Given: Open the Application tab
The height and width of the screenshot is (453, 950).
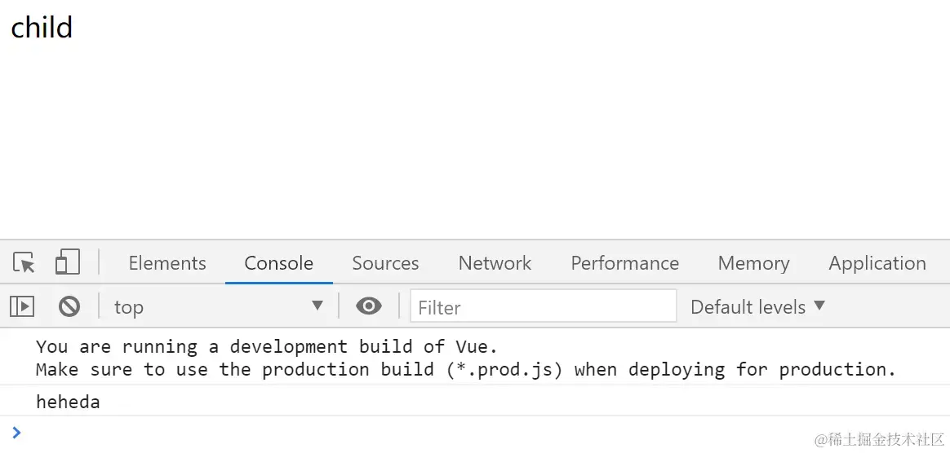Looking at the screenshot, I should click(877, 263).
